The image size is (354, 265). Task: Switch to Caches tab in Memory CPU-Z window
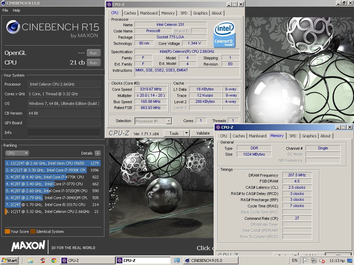point(239,136)
